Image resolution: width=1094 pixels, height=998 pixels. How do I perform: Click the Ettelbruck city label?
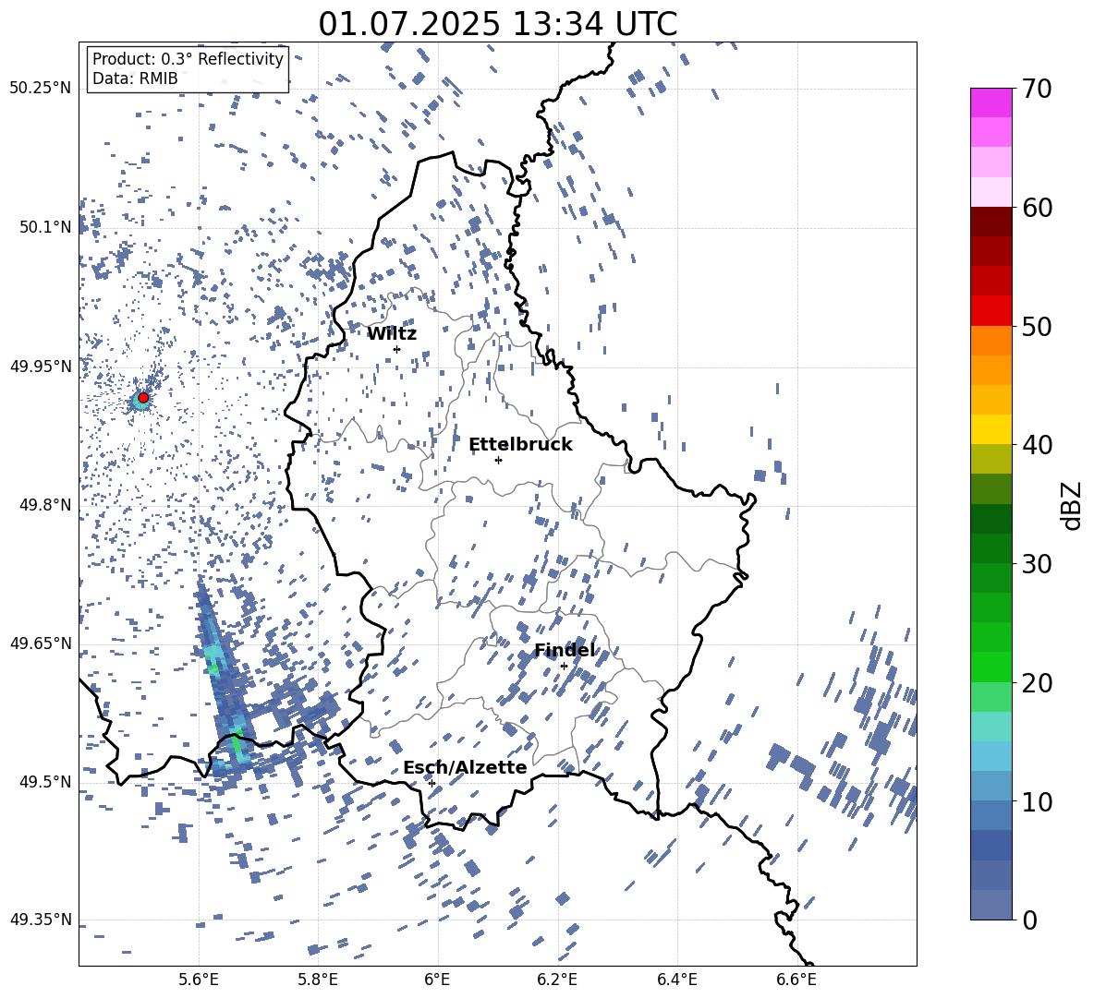point(520,445)
